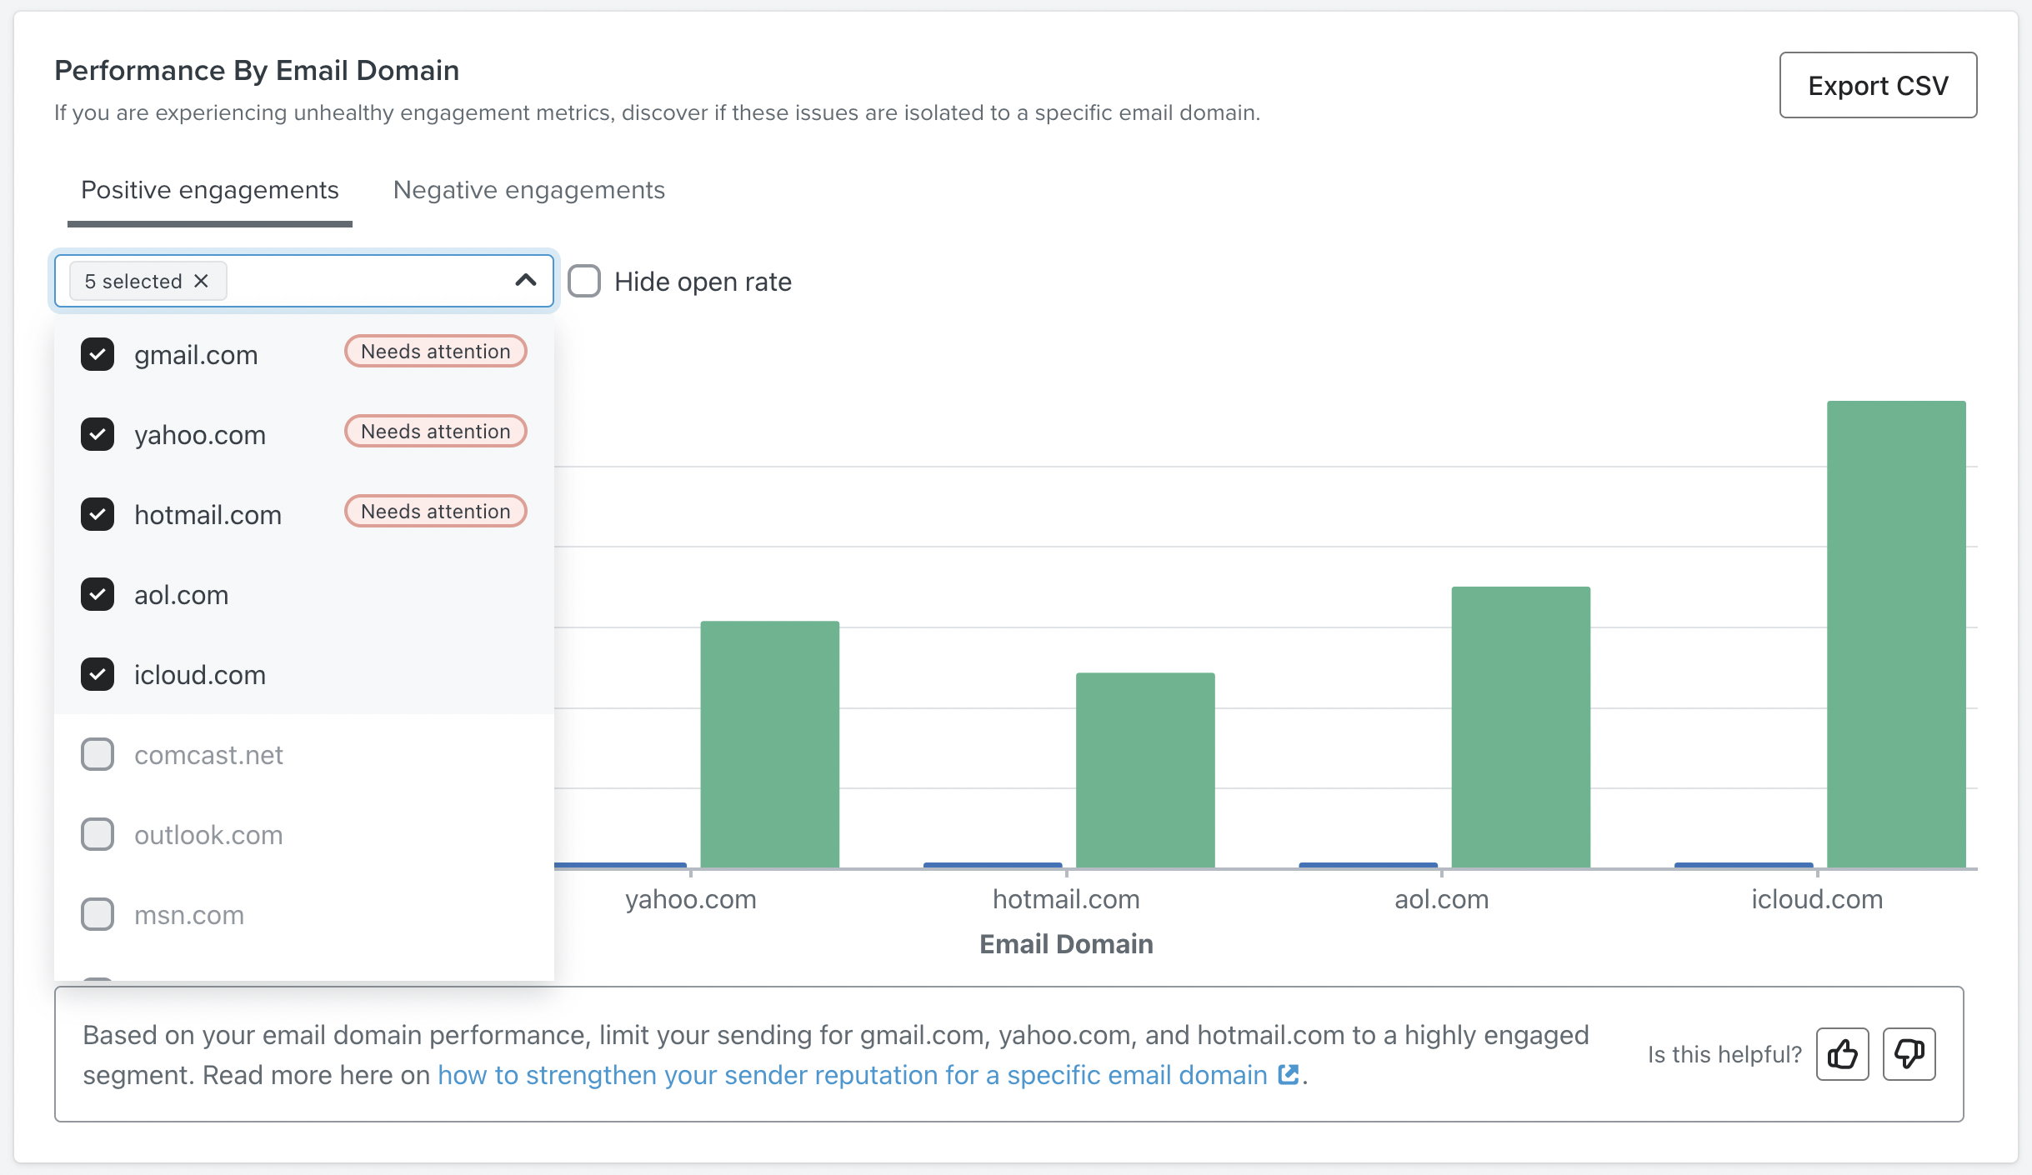Click the thumbs up helpful icon
The image size is (2032, 1175).
click(1843, 1053)
